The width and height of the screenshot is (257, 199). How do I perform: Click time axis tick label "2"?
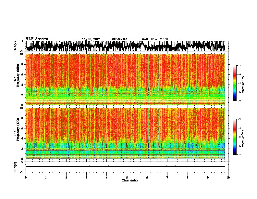click(66, 178)
